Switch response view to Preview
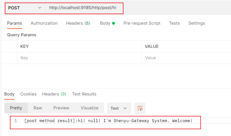 click(61, 108)
